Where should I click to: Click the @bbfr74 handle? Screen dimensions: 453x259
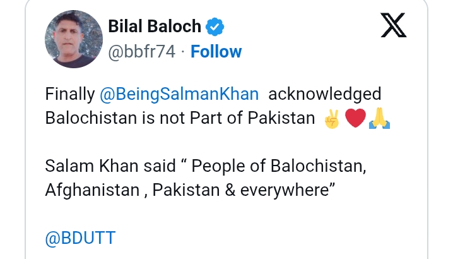point(142,52)
